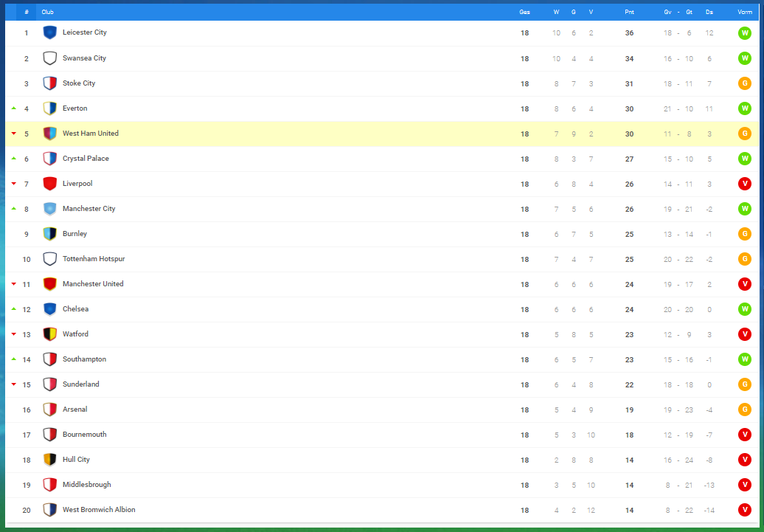Open the Middlesbrough club name link
Image resolution: width=764 pixels, height=532 pixels.
(87, 485)
